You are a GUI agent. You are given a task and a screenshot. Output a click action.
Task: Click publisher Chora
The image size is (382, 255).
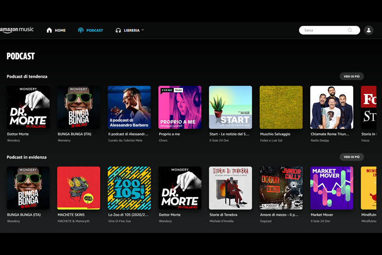tap(163, 140)
